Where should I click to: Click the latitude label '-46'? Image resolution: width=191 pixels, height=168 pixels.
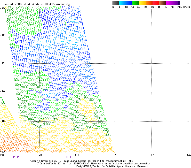coord(2,91)
